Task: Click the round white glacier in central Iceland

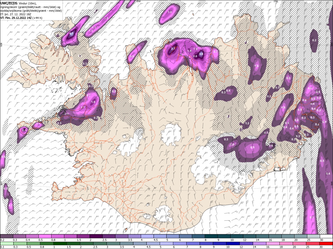Action: (x=171, y=134)
